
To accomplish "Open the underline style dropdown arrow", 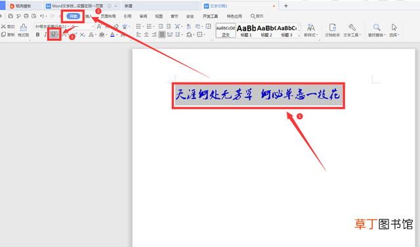I will coord(58,35).
